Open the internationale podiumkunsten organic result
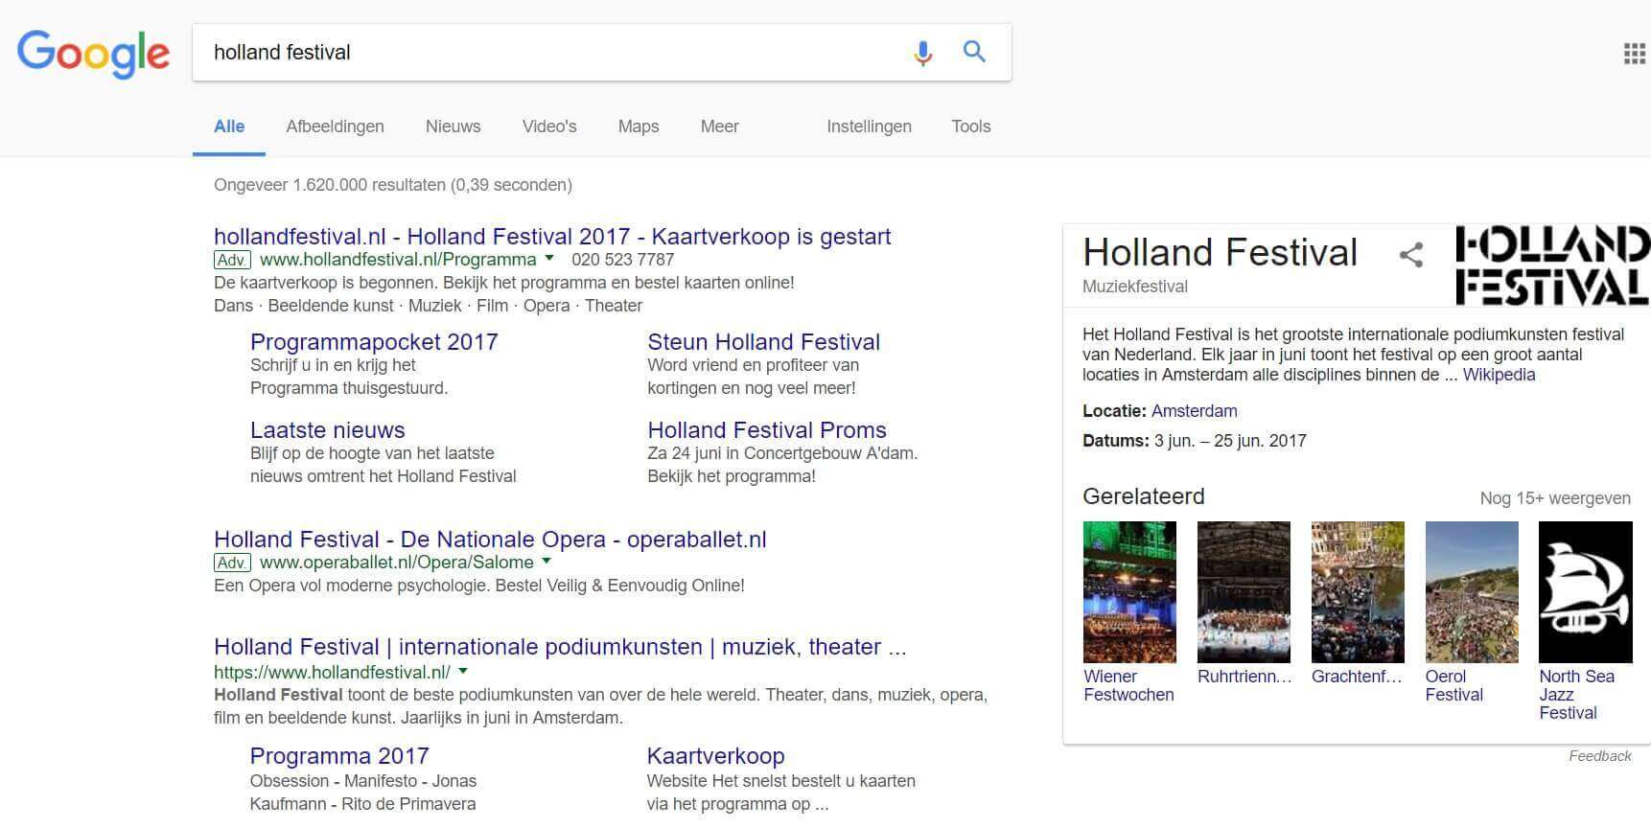The height and width of the screenshot is (828, 1651). coord(560,647)
